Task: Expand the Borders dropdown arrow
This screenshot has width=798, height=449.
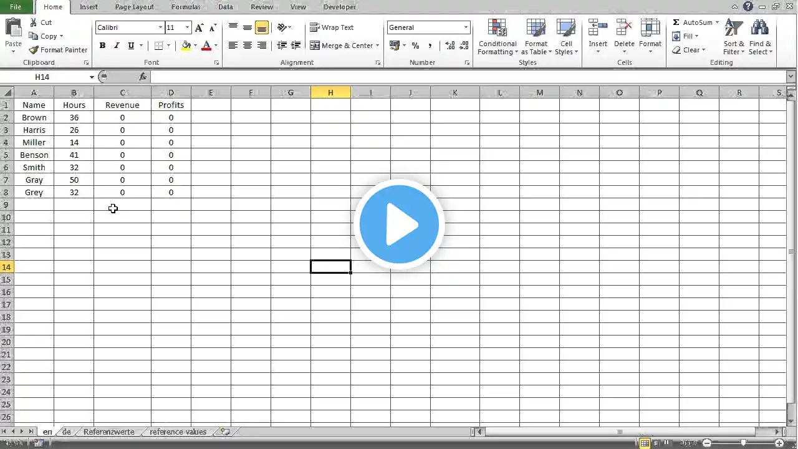Action: (168, 46)
